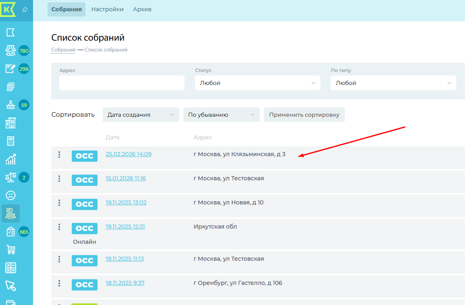
Task: Switch to the Настройки tab
Action: click(107, 9)
